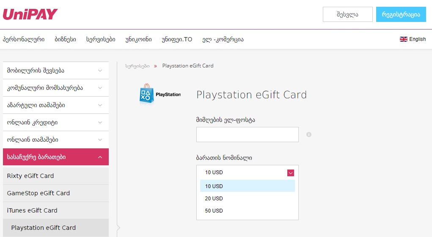Open the უნიკოინი menu item
Screen dimensions: 432x237
138,40
